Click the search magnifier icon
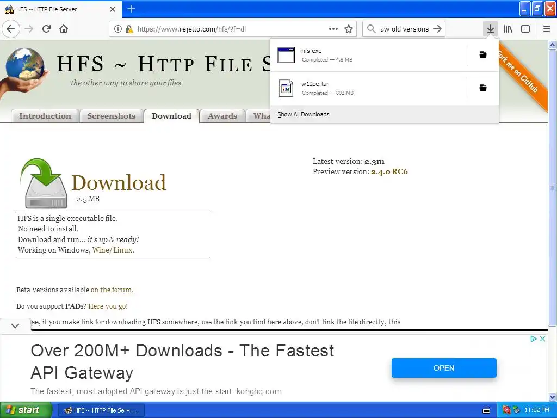This screenshot has height=418, width=557. click(x=371, y=29)
